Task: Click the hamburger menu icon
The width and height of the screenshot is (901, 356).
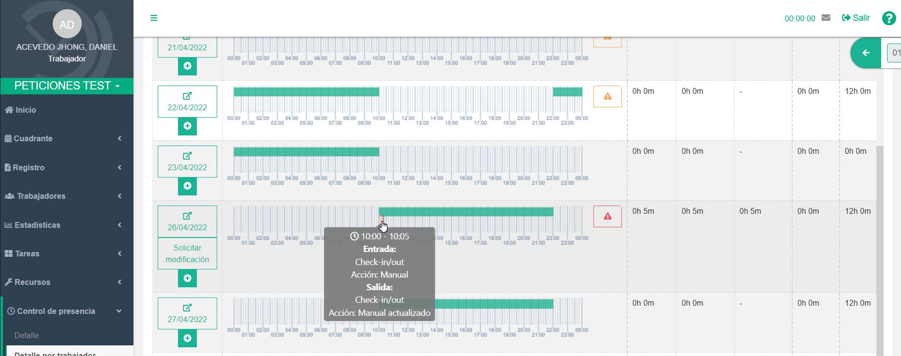Action: pos(154,18)
